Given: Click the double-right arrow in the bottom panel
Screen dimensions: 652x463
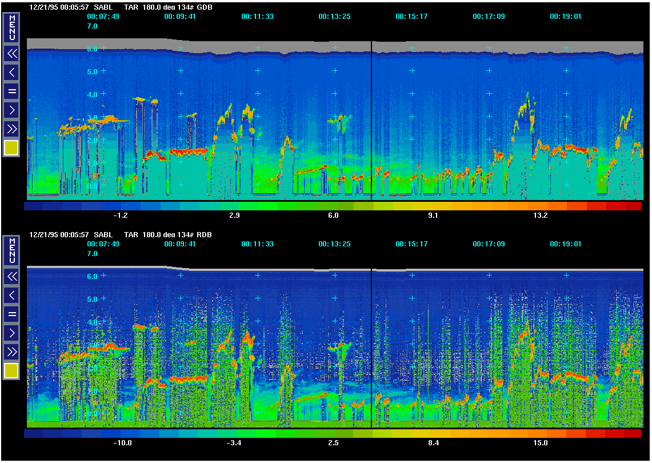Looking at the screenshot, I should 11,352.
